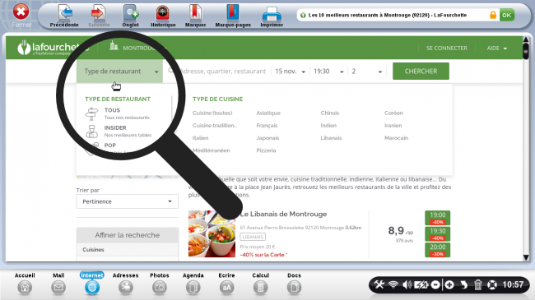Open the Docs documents app
Screen dimensions: 535x300
pos(294,284)
